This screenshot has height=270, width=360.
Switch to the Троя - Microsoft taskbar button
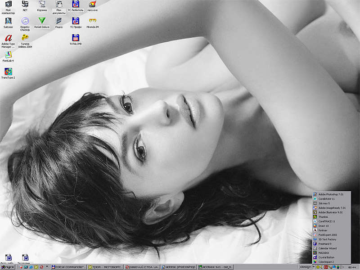[105, 267]
